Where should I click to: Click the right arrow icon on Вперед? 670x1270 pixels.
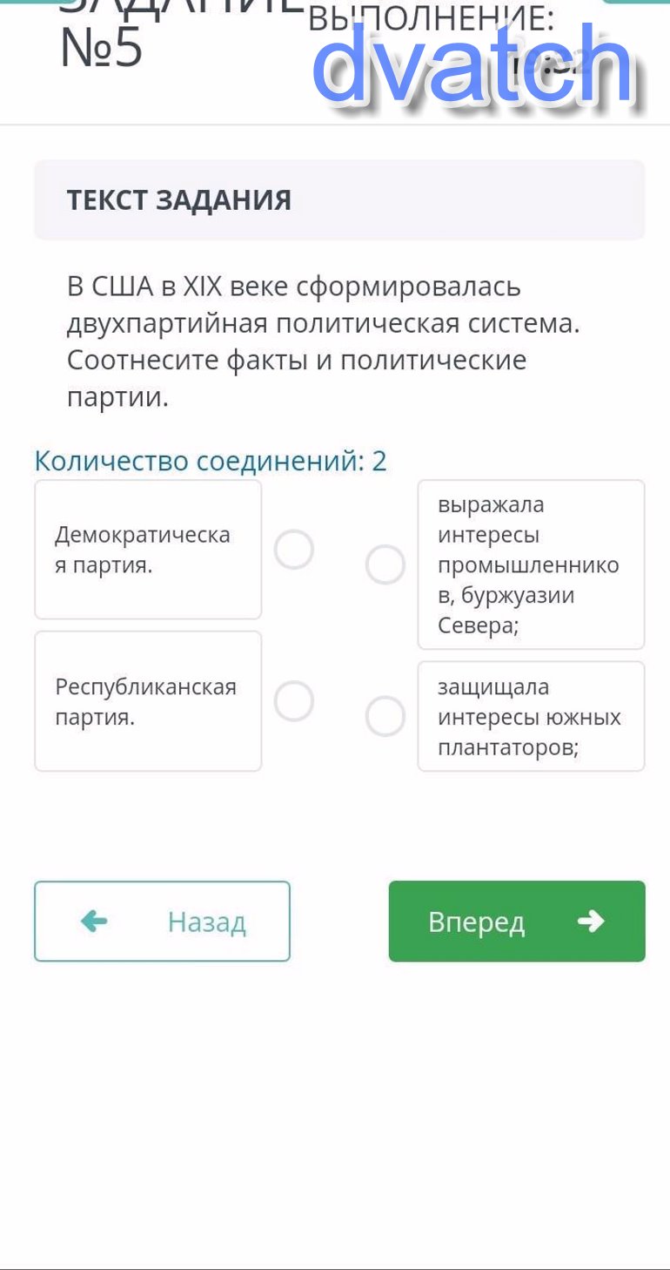click(x=591, y=921)
